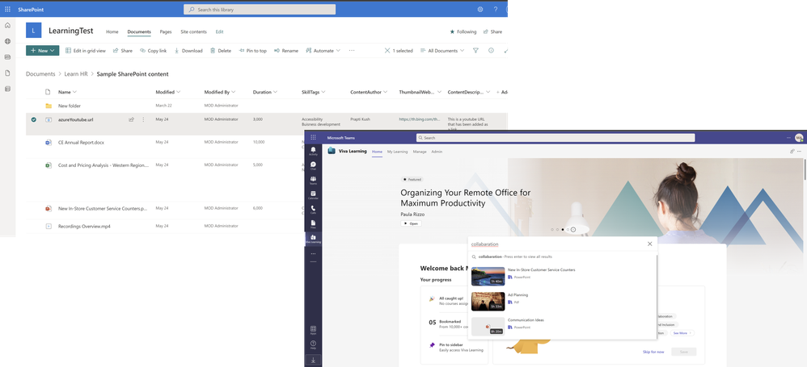
Task: Click Delete in SharePoint toolbar
Action: coord(221,51)
